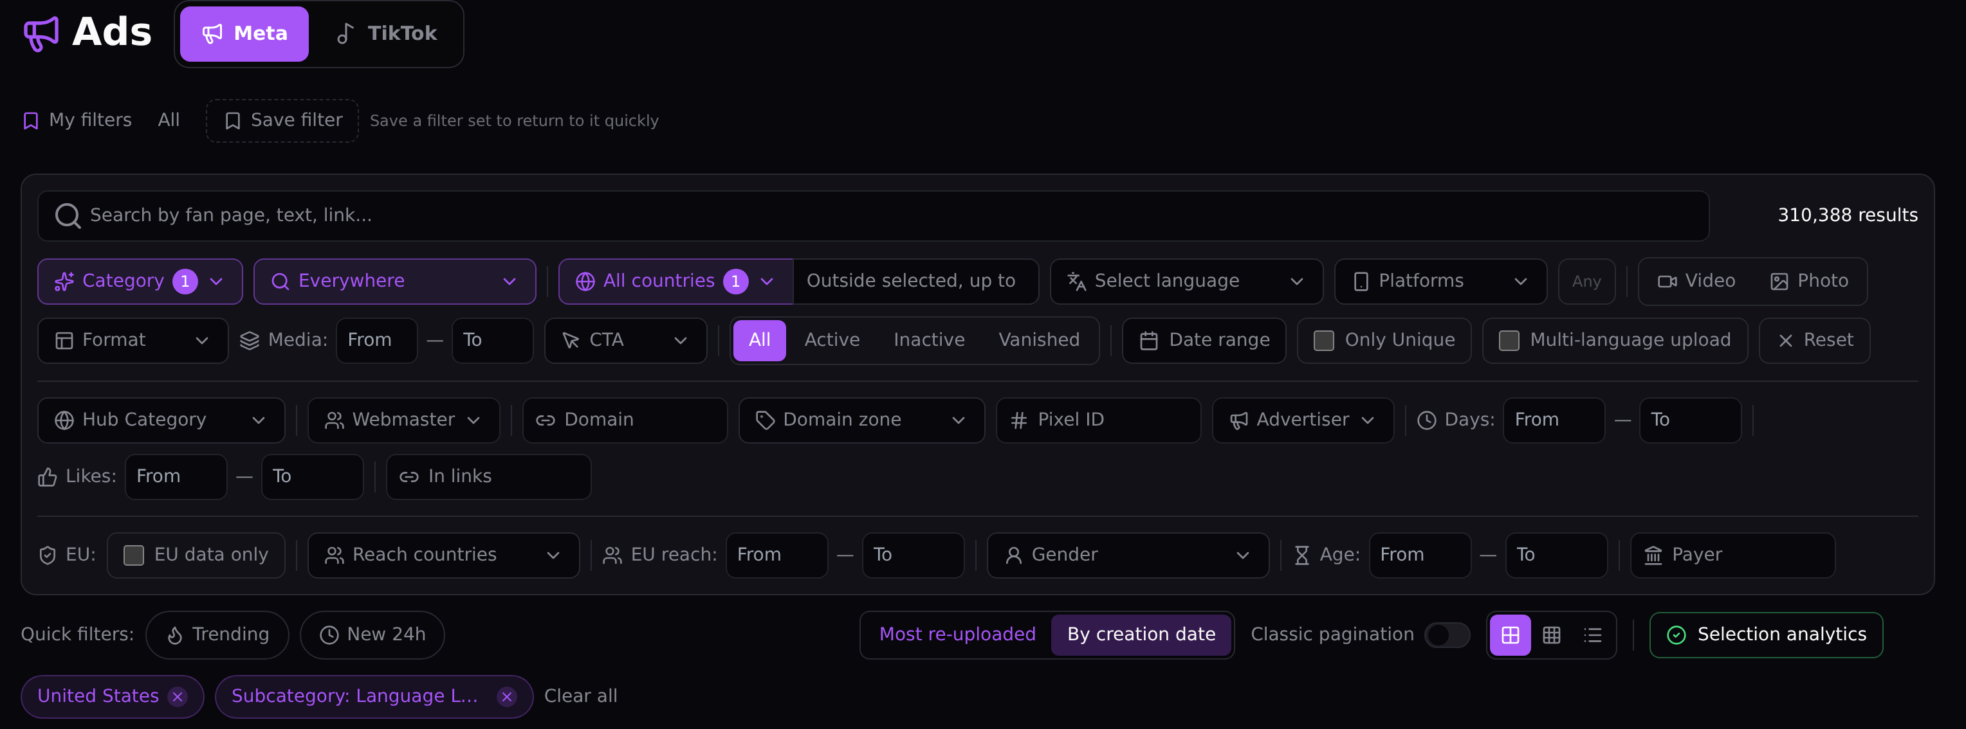Switch to the Meta tab
This screenshot has width=1966, height=729.
244,33
